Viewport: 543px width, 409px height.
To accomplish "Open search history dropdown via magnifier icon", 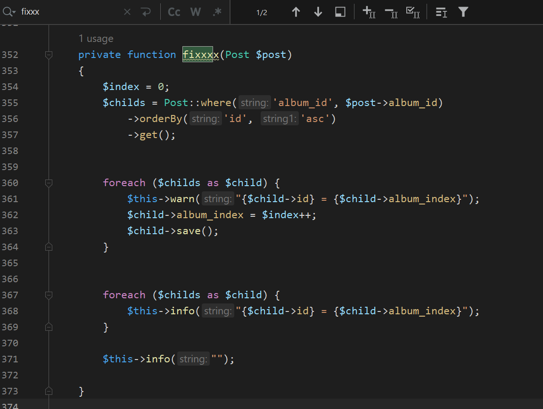I will coord(9,12).
